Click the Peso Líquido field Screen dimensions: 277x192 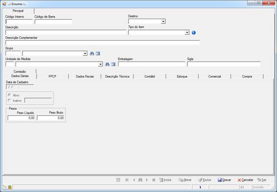(21, 118)
